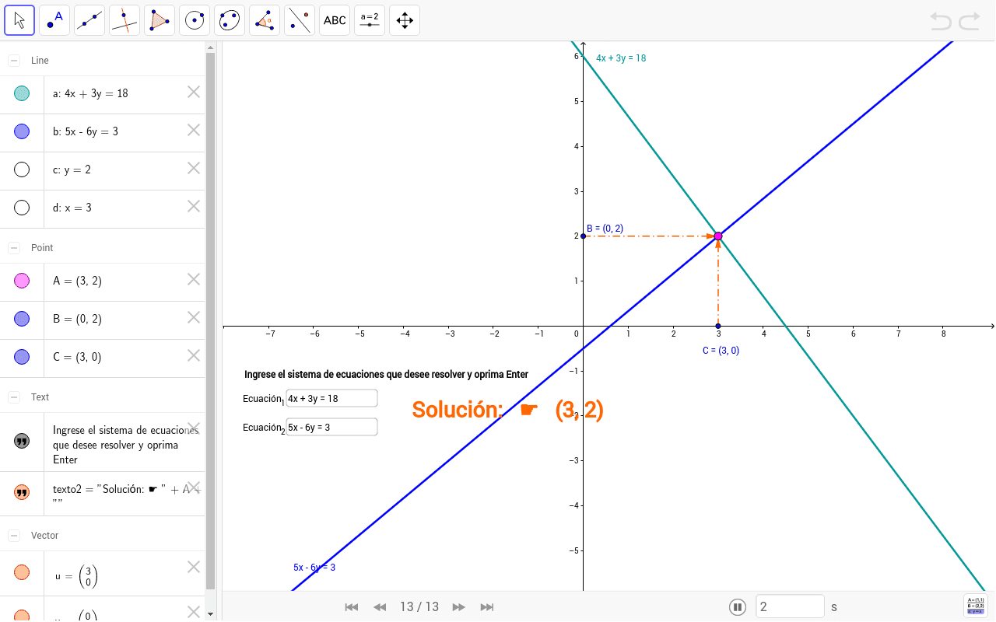This screenshot has height=622, width=996.
Task: Select the Slider a=2 tool
Action: pyautogui.click(x=370, y=20)
